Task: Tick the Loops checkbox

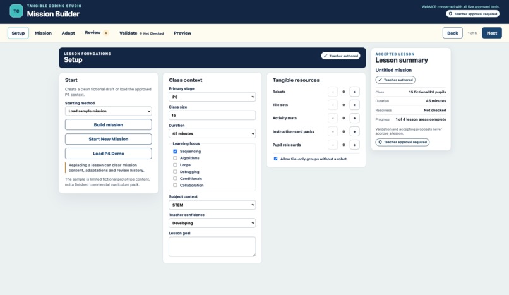Action: [175, 165]
